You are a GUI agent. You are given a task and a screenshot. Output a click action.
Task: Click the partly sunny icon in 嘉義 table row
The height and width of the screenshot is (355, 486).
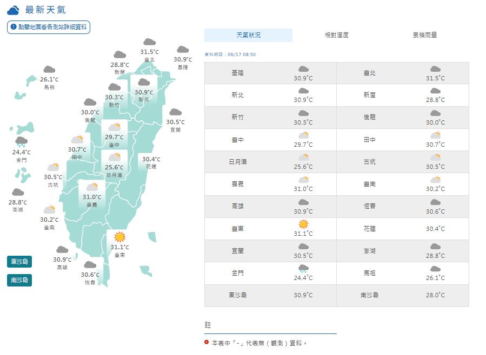(303, 179)
